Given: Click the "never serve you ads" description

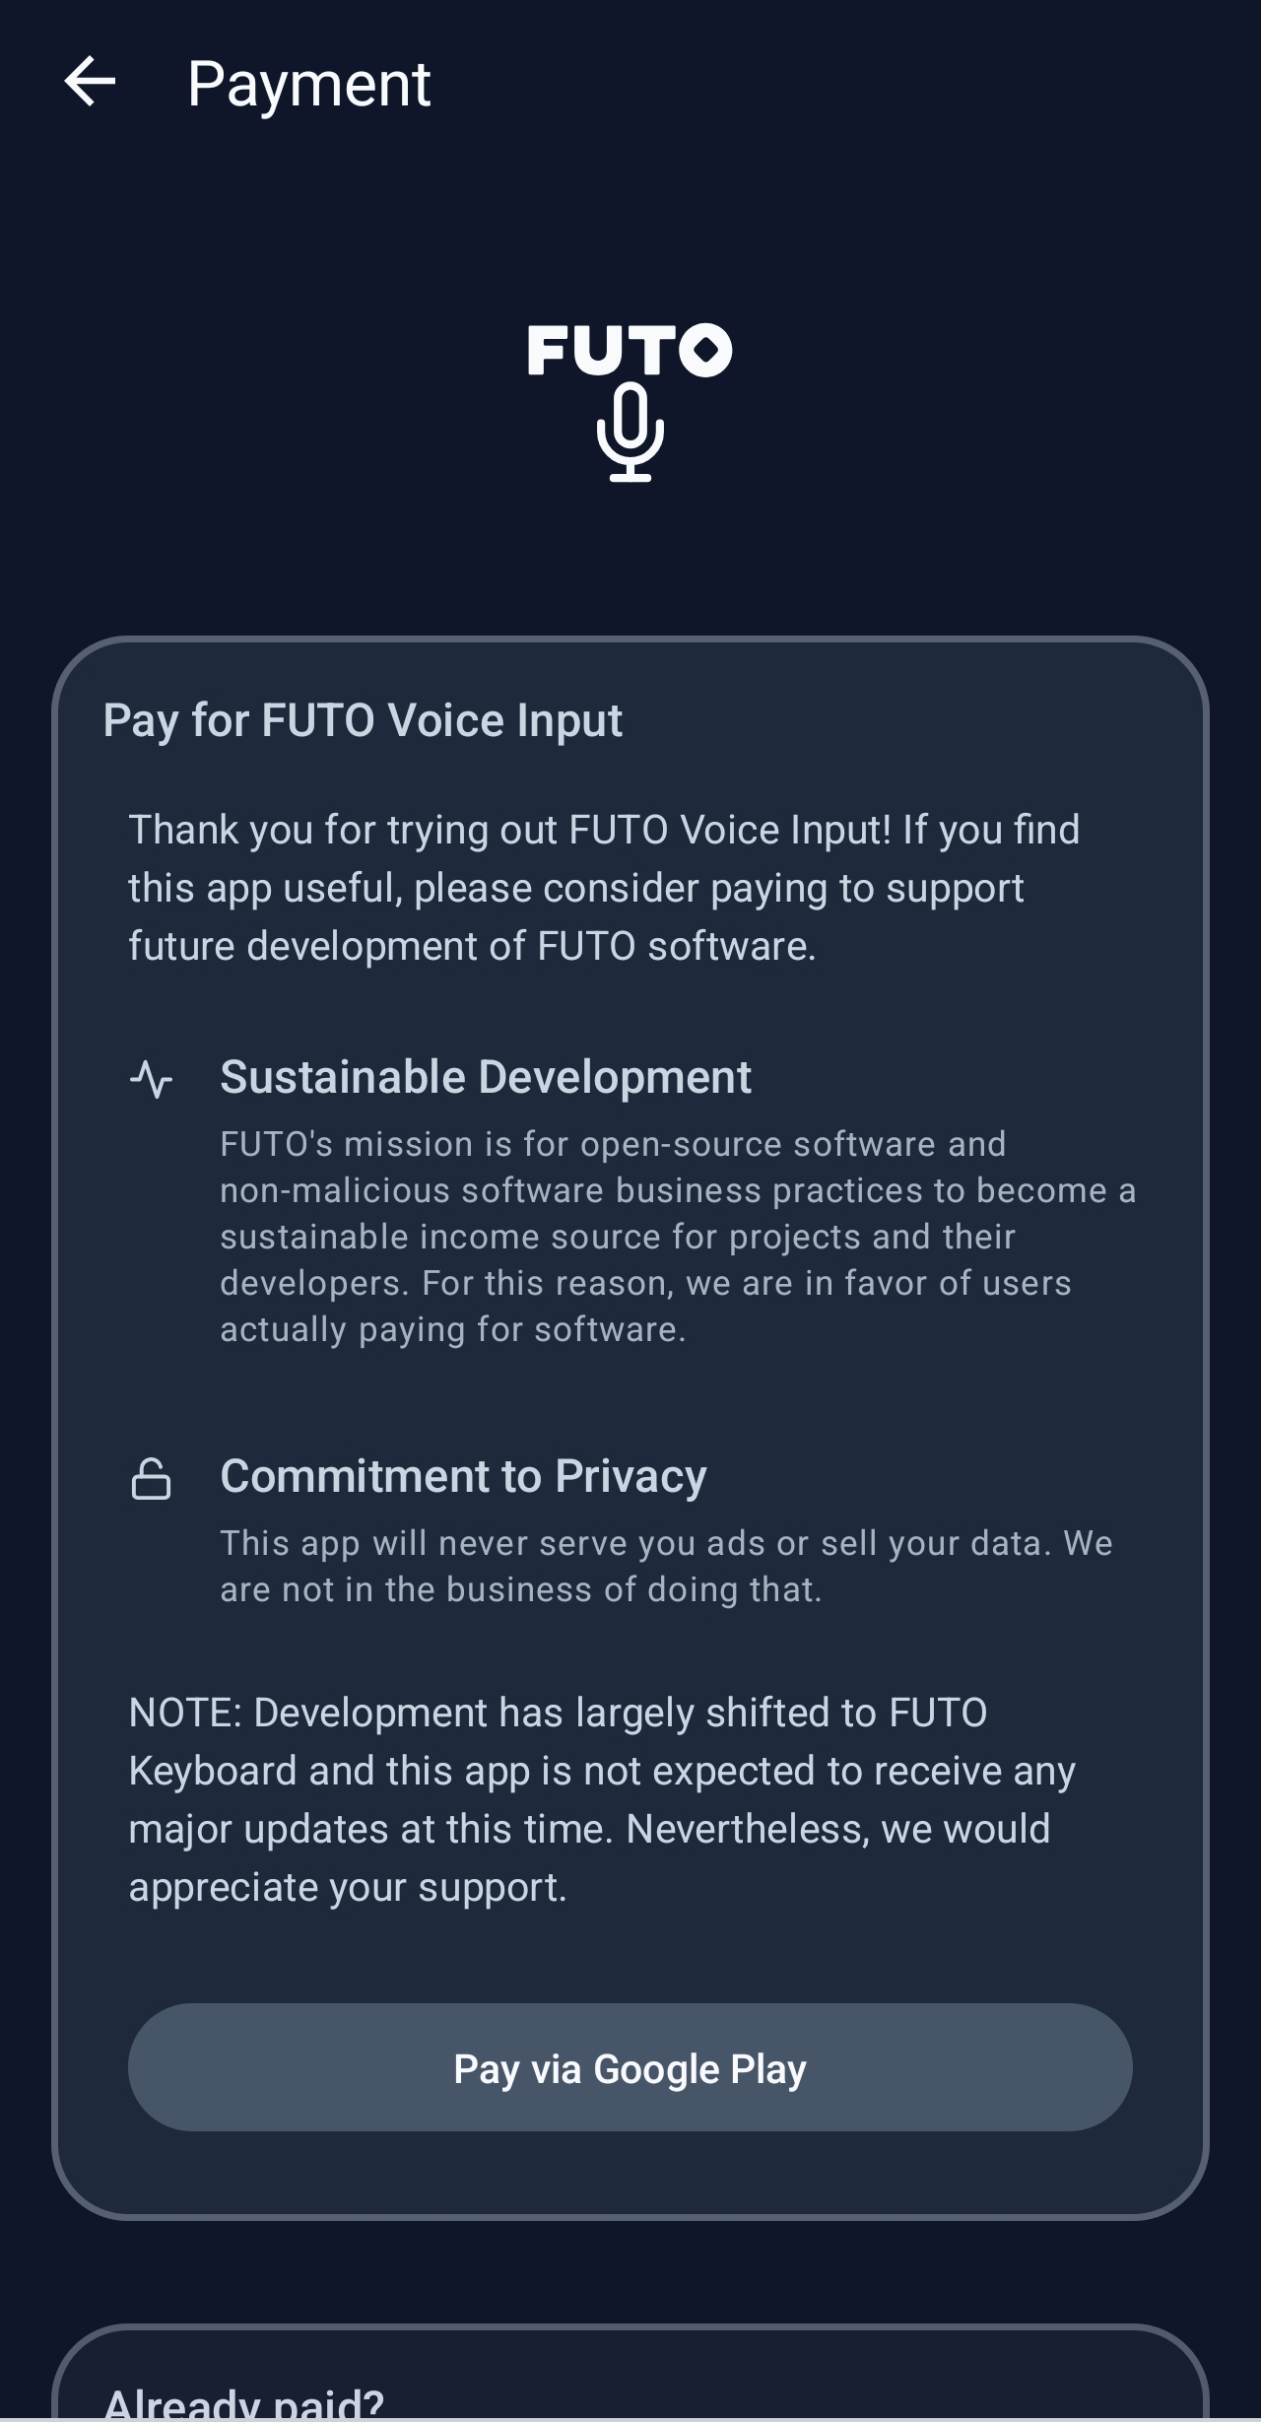Looking at the screenshot, I should click(x=666, y=1566).
